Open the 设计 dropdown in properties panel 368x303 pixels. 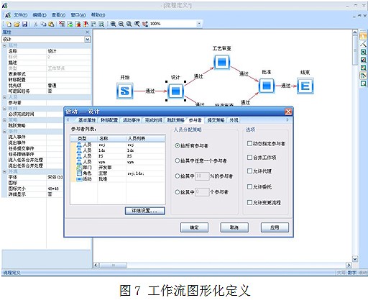coord(88,39)
